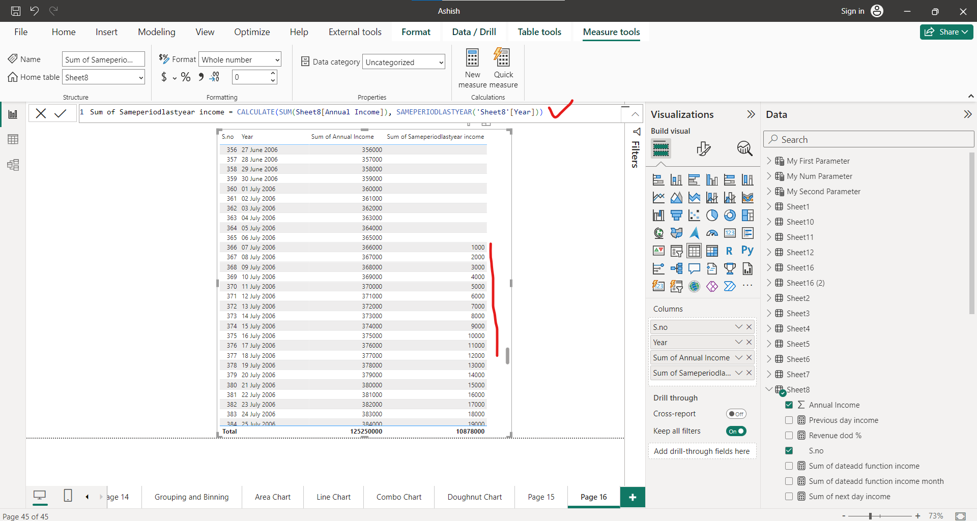Apply percentage format to the measure
This screenshot has width=977, height=521.
click(x=186, y=77)
